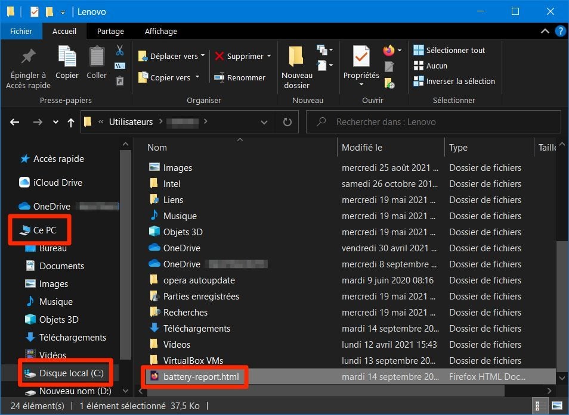This screenshot has width=569, height=415.
Task: Click the Renommer icon
Action: click(x=219, y=77)
